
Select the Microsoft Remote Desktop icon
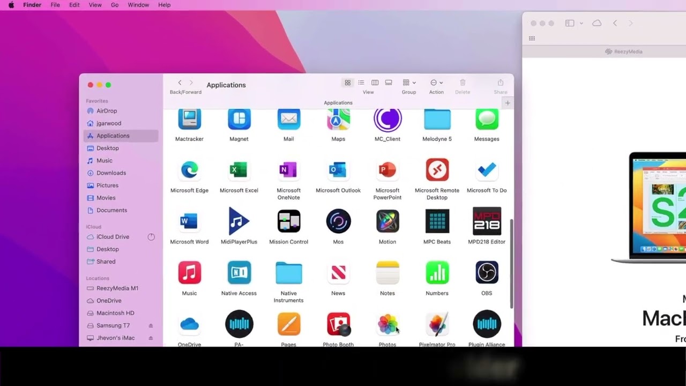pos(437,170)
